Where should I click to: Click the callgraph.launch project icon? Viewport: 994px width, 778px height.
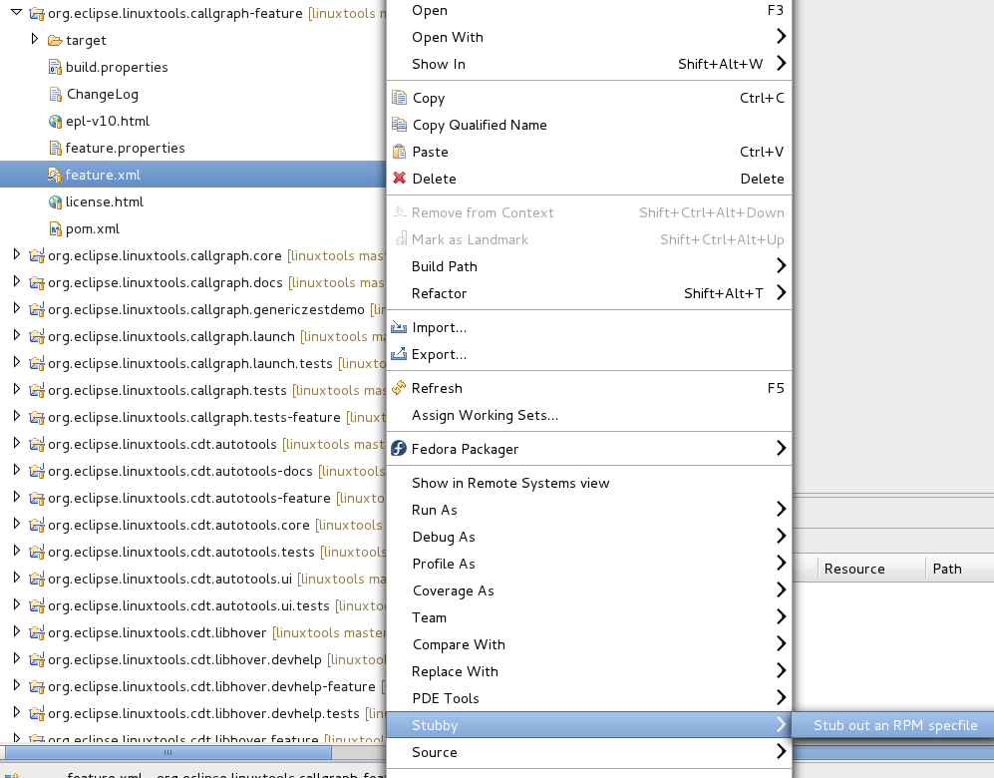coord(37,336)
